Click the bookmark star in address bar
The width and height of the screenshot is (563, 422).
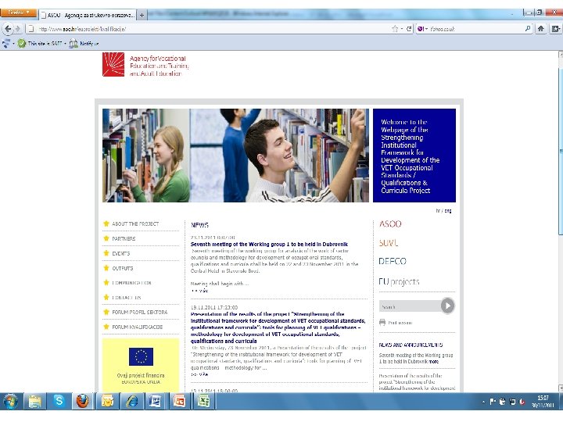coord(395,29)
